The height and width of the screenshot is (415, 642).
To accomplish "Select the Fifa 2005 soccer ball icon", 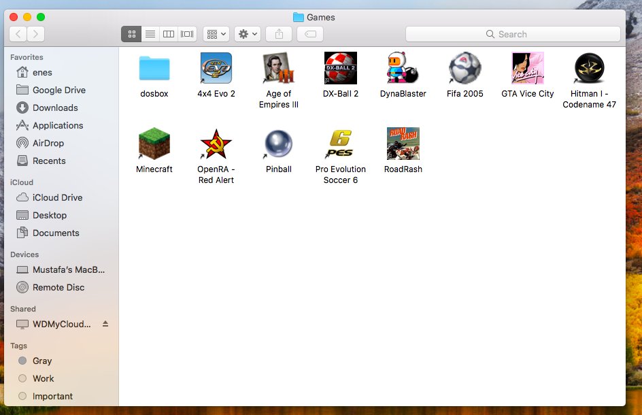I will (465, 68).
